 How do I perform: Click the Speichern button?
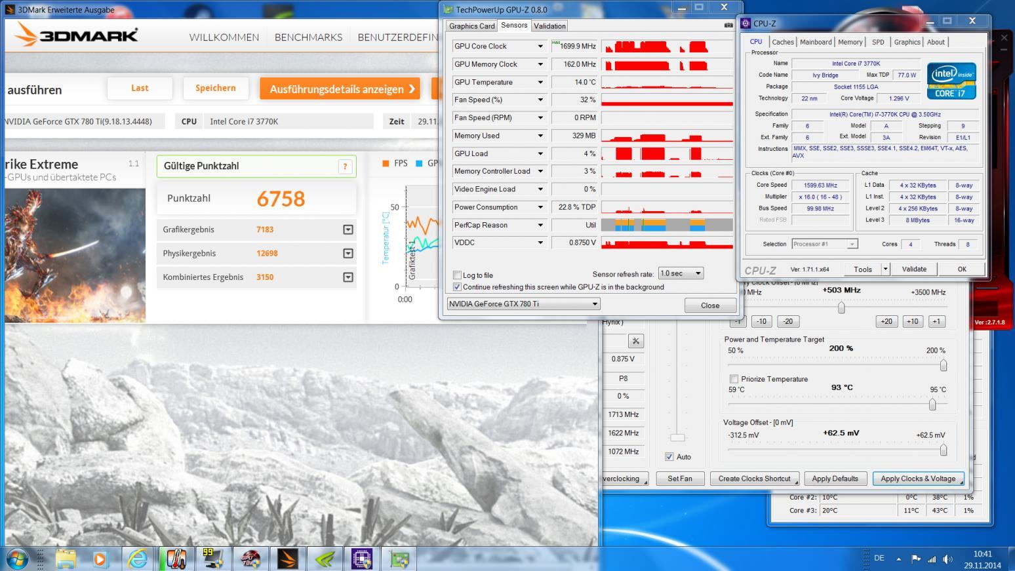[x=215, y=88]
